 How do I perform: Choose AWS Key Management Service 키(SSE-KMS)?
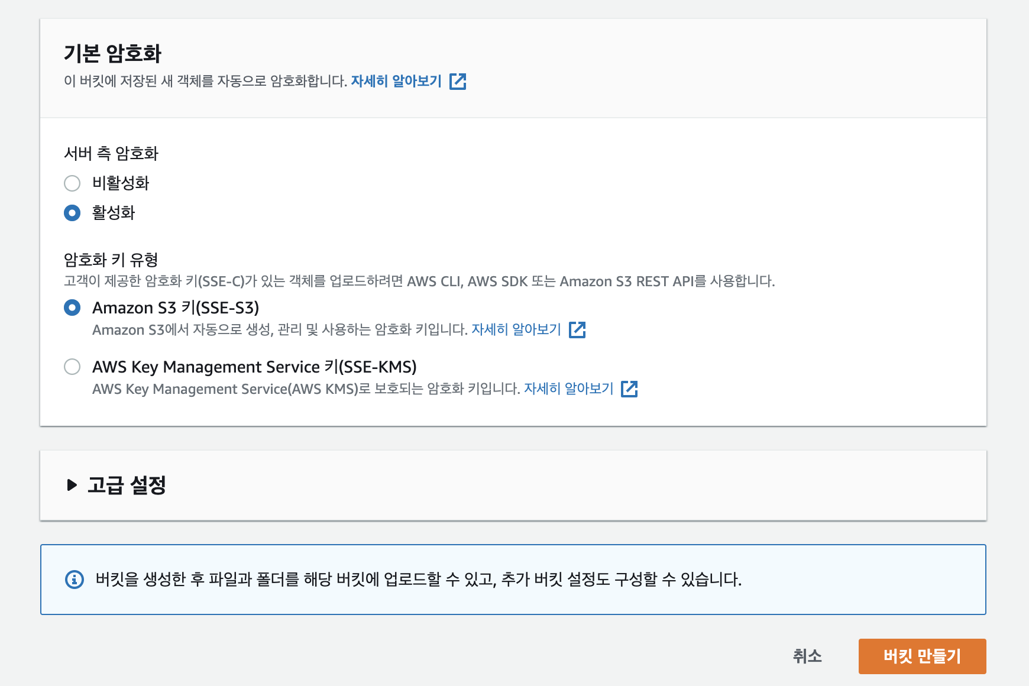point(72,367)
